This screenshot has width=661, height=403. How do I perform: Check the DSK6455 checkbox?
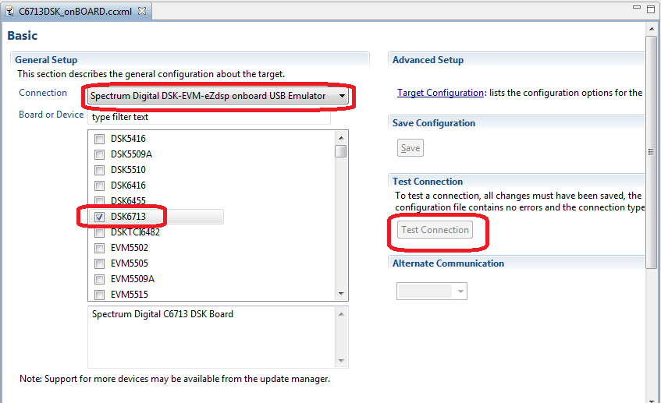(x=99, y=201)
